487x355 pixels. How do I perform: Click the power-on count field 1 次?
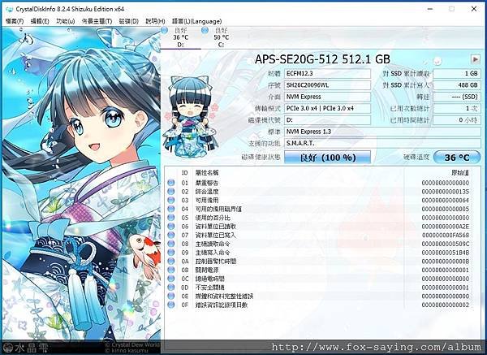point(457,109)
